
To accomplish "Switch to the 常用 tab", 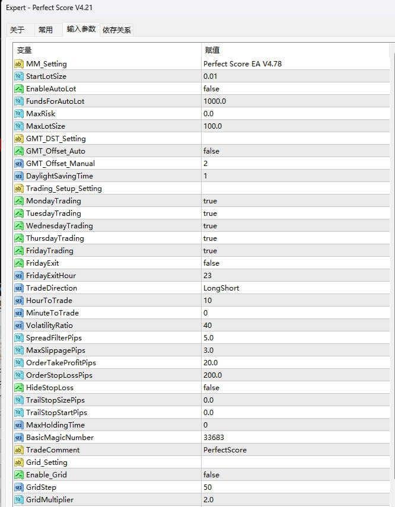I will [46, 30].
